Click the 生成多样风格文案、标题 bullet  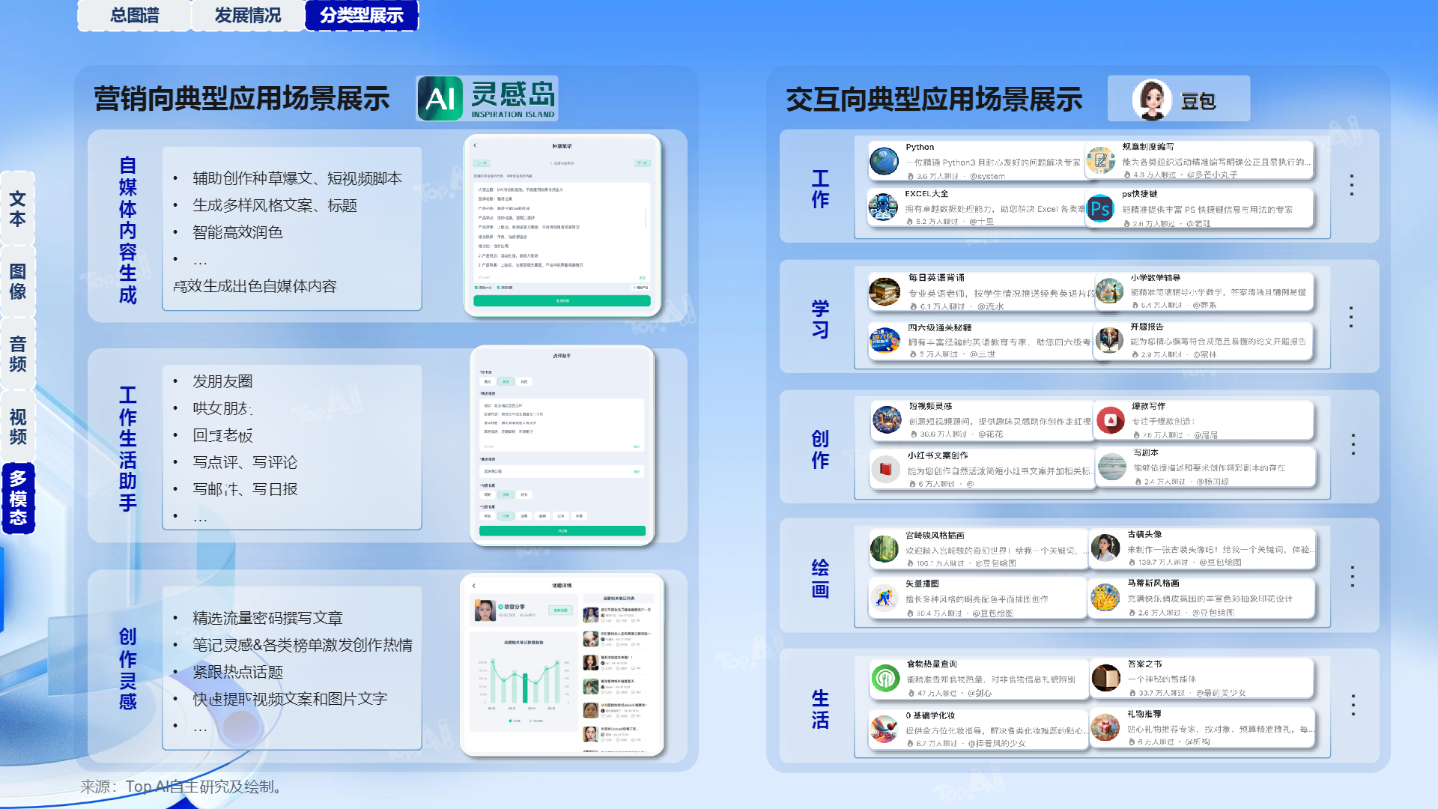coord(275,205)
